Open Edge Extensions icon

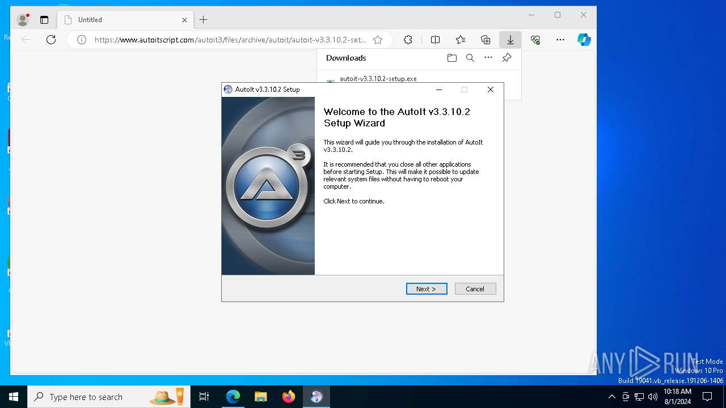click(408, 40)
